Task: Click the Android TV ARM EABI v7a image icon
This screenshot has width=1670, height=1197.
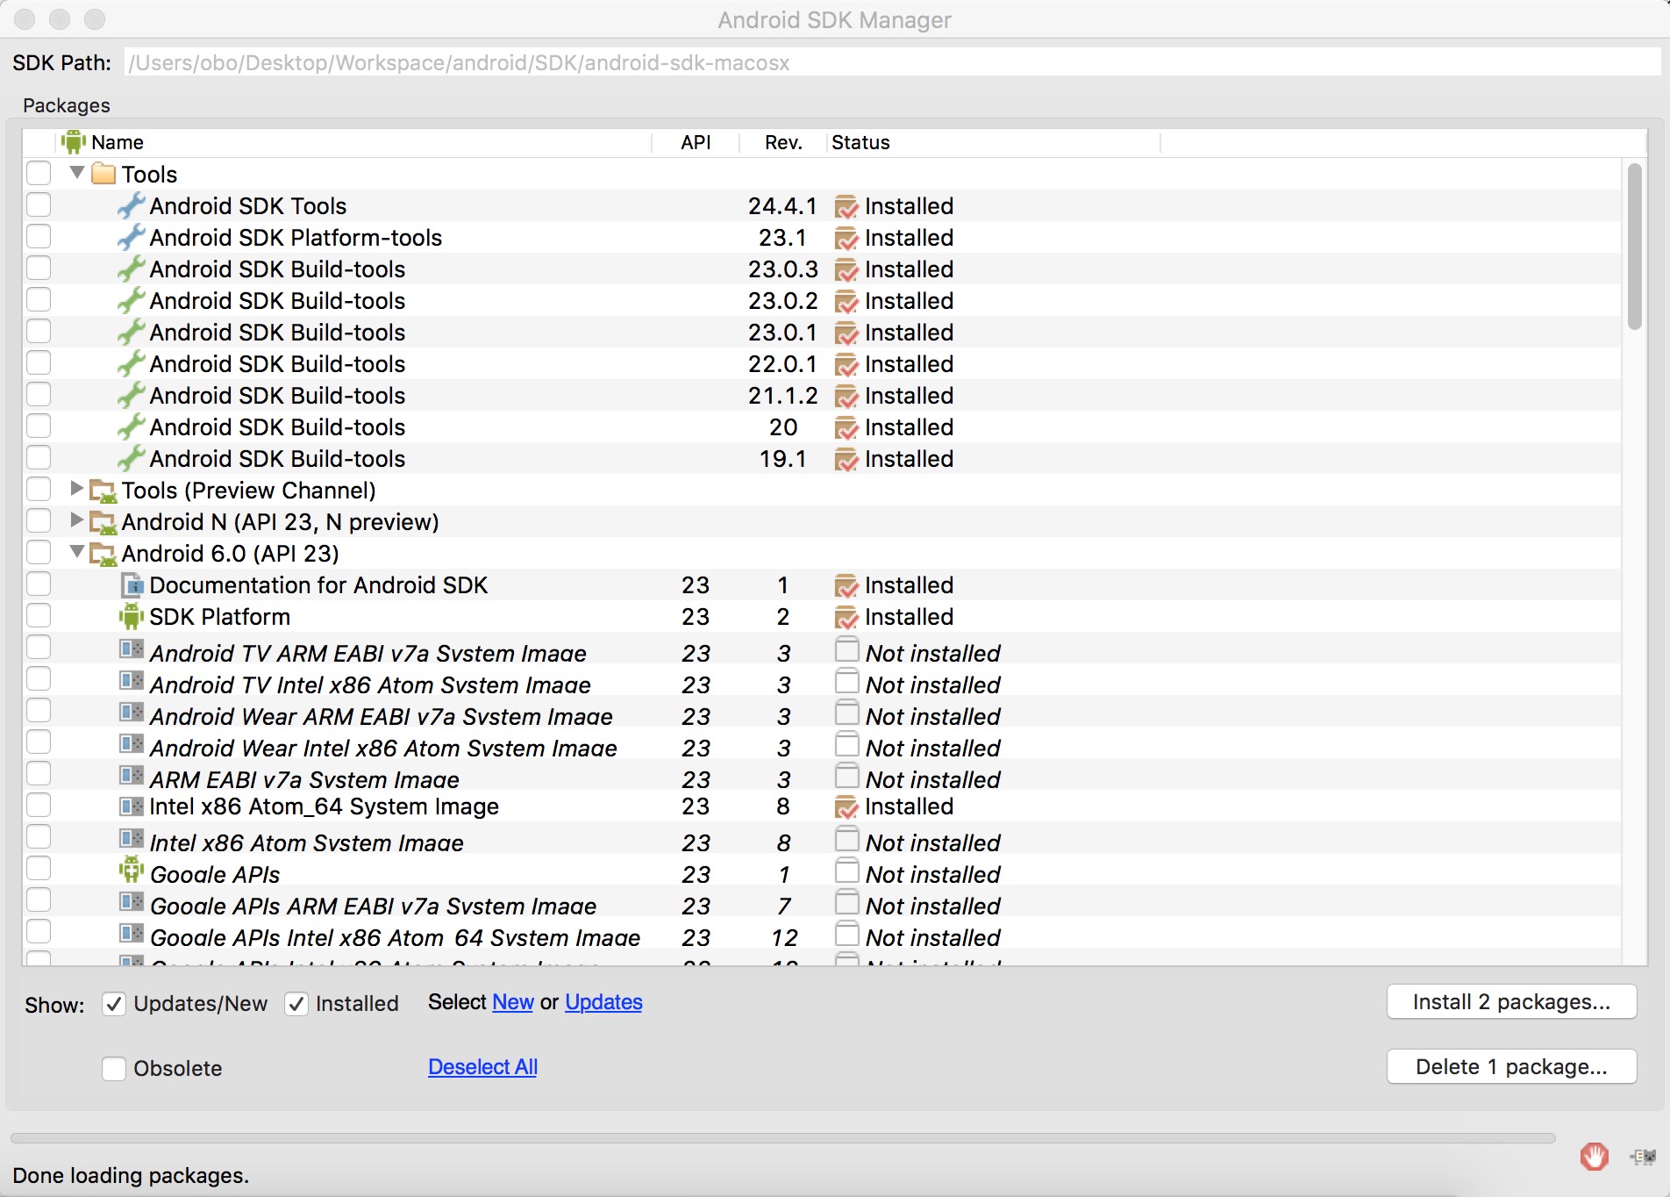Action: click(x=132, y=649)
